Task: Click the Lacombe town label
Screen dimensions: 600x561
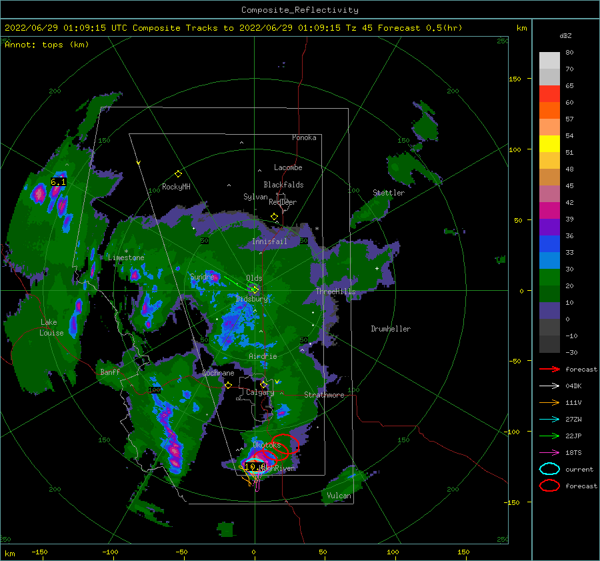Action: pyautogui.click(x=288, y=167)
